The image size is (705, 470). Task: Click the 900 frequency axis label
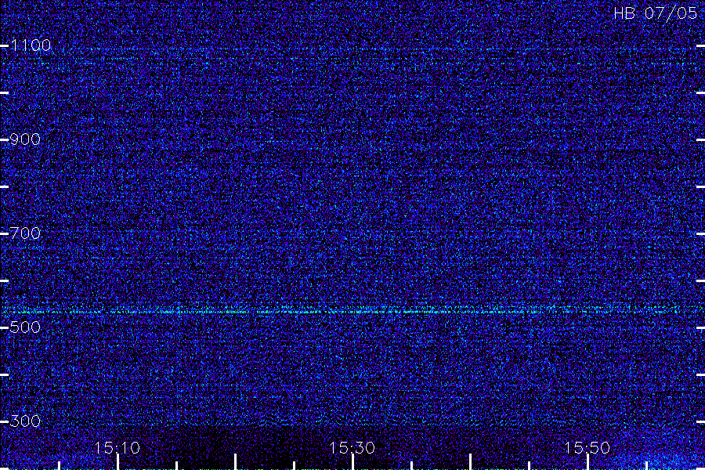pos(25,139)
